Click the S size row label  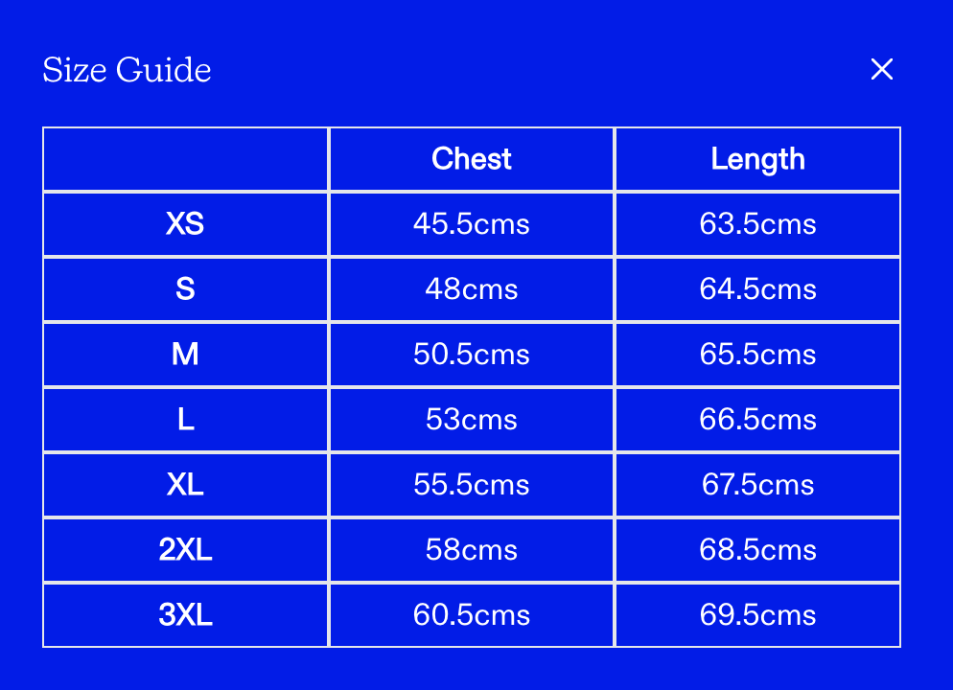pyautogui.click(x=185, y=289)
